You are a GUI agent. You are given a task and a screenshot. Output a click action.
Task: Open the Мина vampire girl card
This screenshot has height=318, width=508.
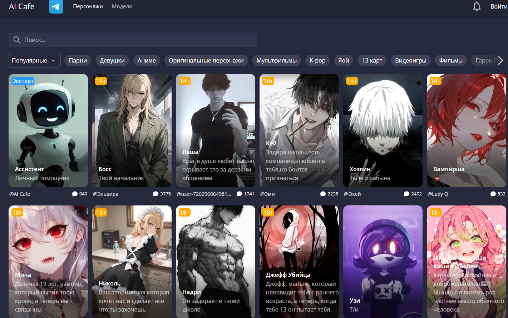point(48,262)
